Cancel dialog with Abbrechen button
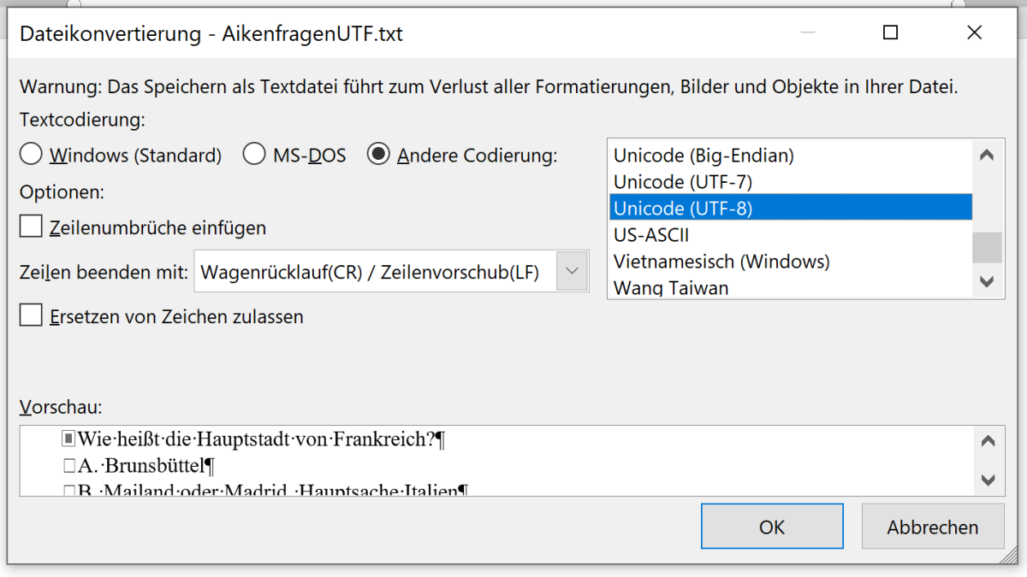The width and height of the screenshot is (1027, 577). click(x=932, y=527)
